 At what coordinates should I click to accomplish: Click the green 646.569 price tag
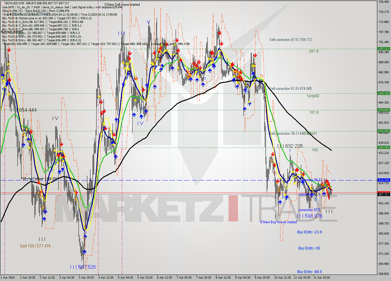pos(384,131)
